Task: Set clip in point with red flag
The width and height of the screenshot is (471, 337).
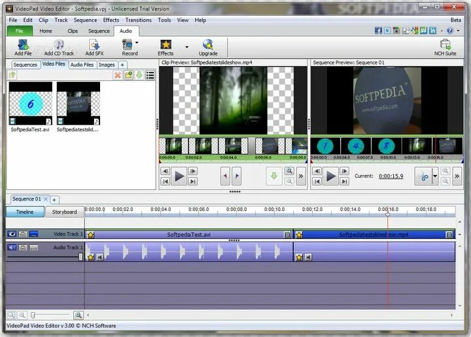Action: point(225,176)
